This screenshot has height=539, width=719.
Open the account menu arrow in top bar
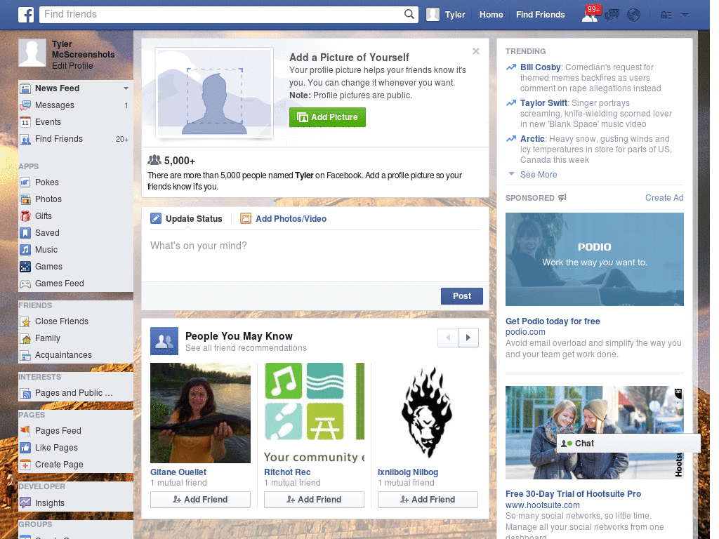(685, 15)
